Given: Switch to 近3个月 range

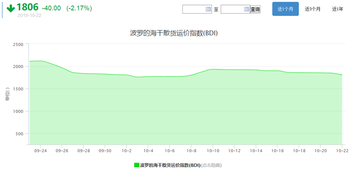Looking at the screenshot, I should coord(313,9).
